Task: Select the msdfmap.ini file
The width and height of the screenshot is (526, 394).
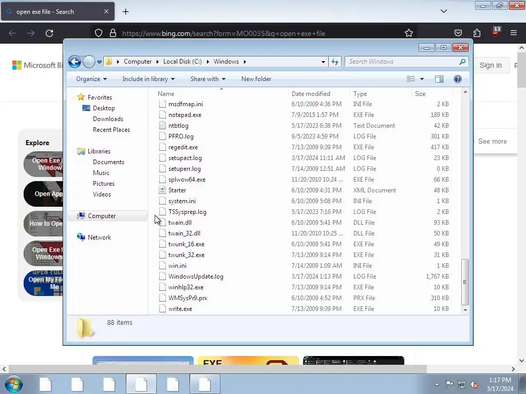Action: 185,104
